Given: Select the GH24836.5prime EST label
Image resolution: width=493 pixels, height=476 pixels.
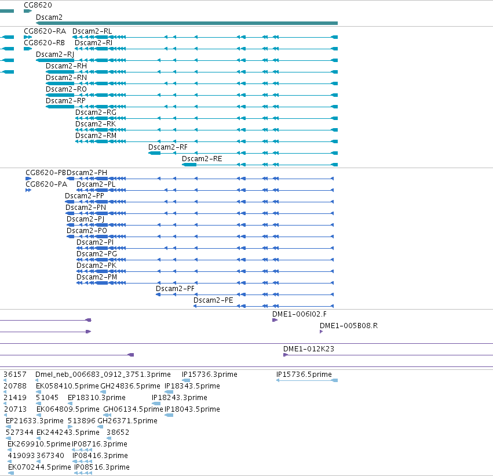Looking at the screenshot, I should point(130,386).
